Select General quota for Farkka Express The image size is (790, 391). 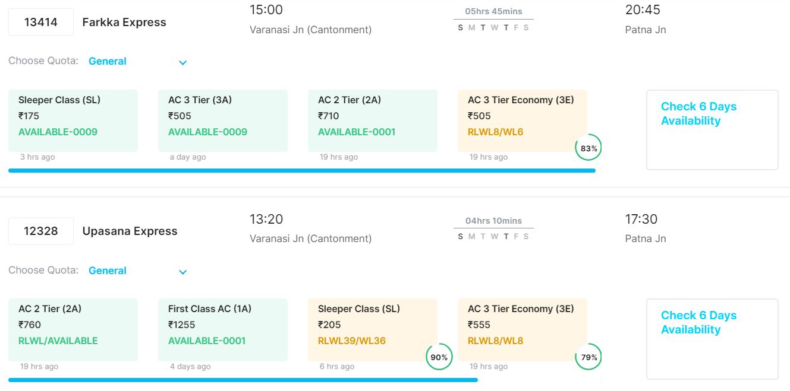(108, 61)
